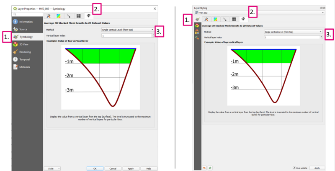The width and height of the screenshot is (335, 171).
Task: Open rendering icon in Layer Styling sidebar
Action: point(196,32)
